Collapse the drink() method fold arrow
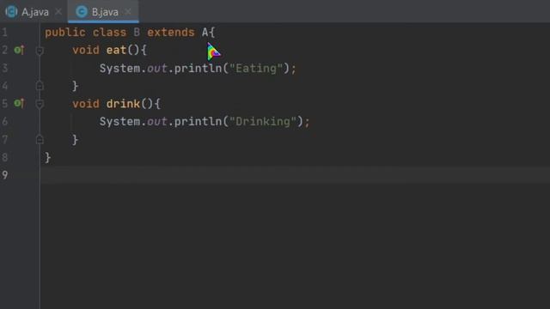 [x=40, y=104]
